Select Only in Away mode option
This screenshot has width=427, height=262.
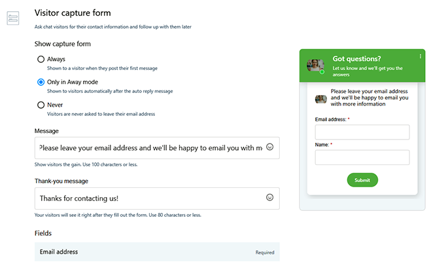pyautogui.click(x=41, y=82)
